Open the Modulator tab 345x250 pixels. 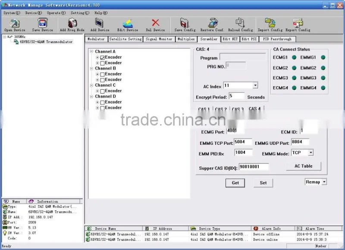(x=96, y=39)
